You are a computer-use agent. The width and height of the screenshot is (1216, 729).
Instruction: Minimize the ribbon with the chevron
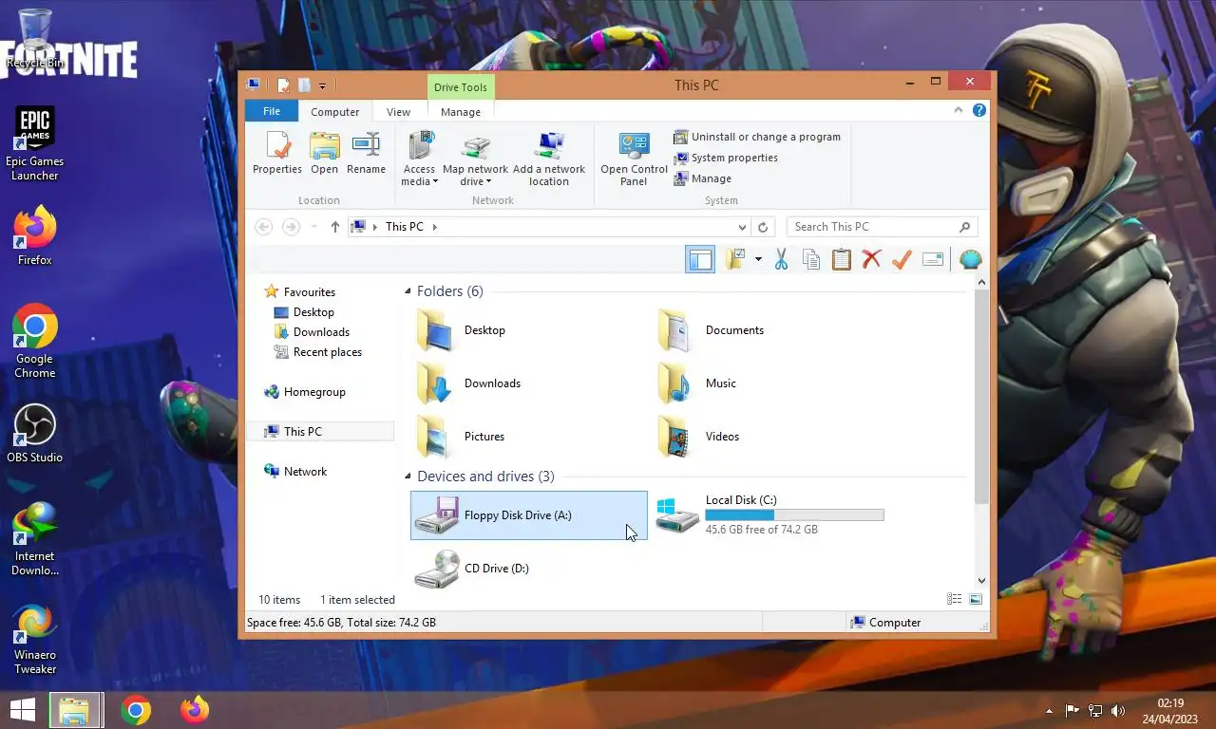tap(959, 111)
